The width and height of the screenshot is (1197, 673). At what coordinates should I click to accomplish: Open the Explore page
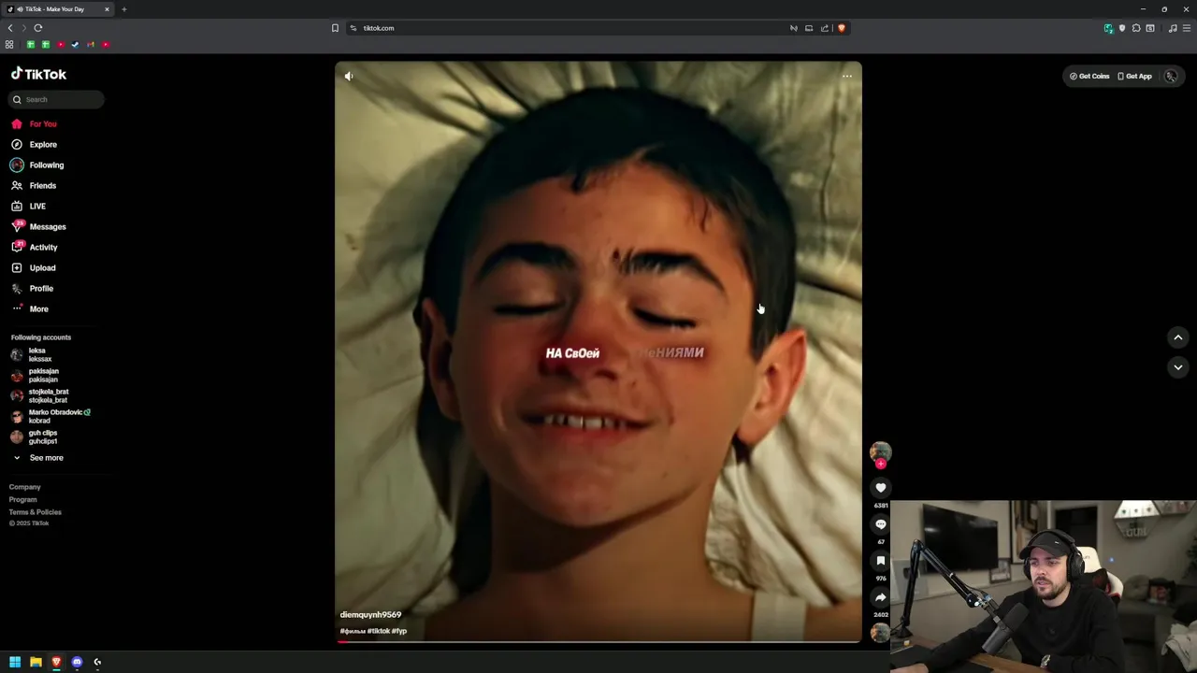point(34,144)
